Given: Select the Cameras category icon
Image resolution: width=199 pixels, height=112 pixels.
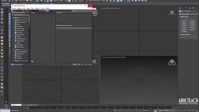Looking at the screenshot, I should point(187,11).
